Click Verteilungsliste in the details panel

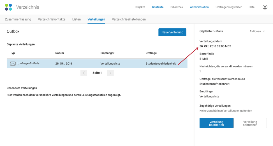click(x=209, y=97)
